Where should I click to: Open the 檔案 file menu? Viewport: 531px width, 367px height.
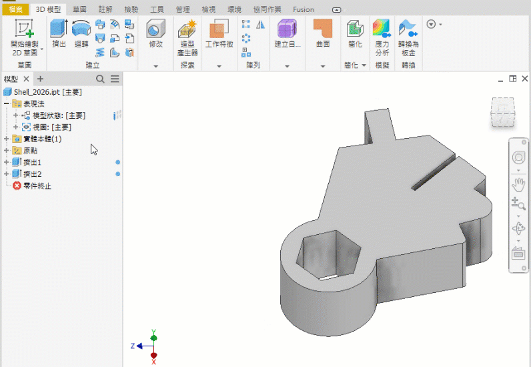pos(15,9)
